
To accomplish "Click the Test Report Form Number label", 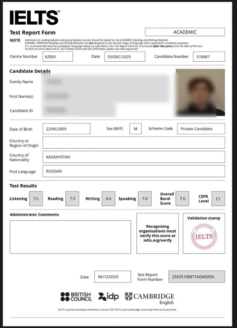I will (x=150, y=277).
